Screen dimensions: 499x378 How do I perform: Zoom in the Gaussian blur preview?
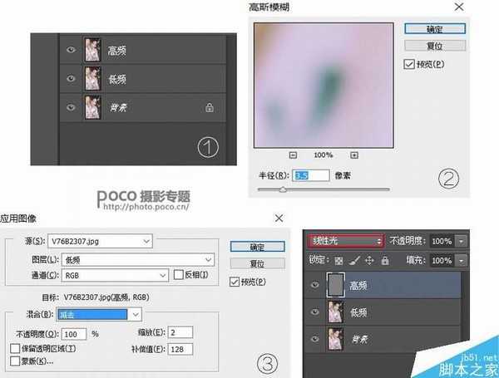pos(354,155)
